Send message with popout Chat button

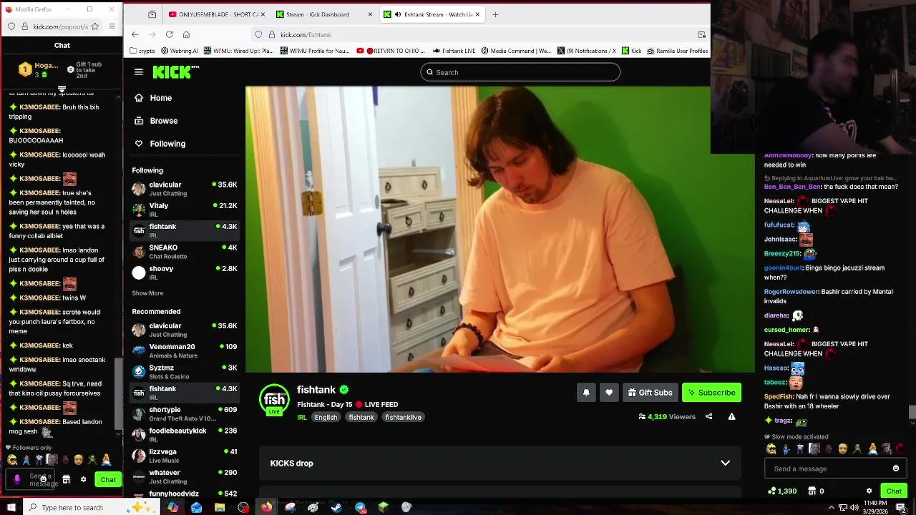[108, 479]
